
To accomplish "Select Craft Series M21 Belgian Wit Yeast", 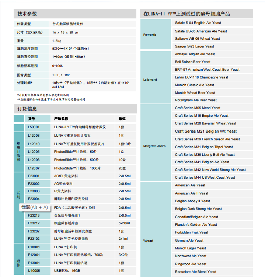I will tap(206, 131).
